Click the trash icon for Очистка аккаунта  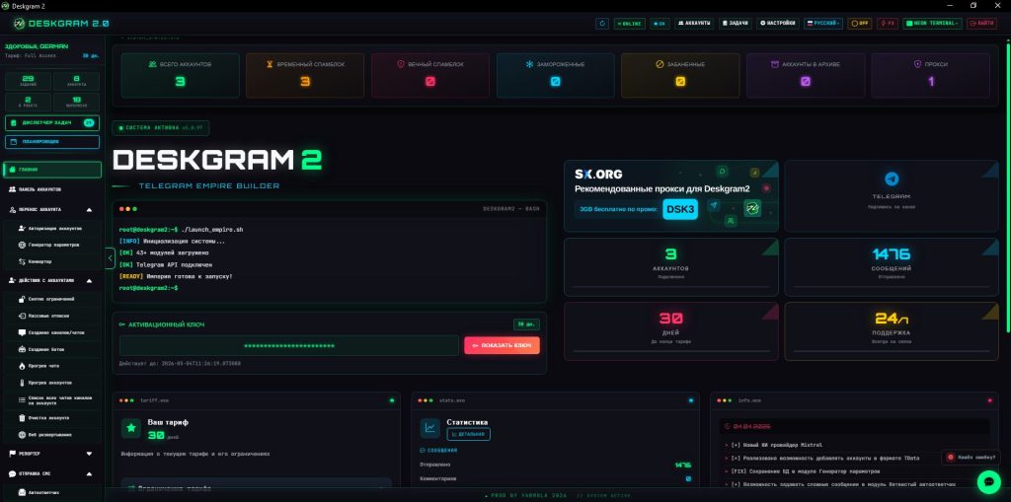point(23,417)
